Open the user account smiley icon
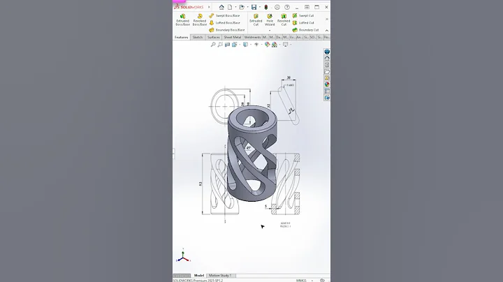 pos(277,7)
